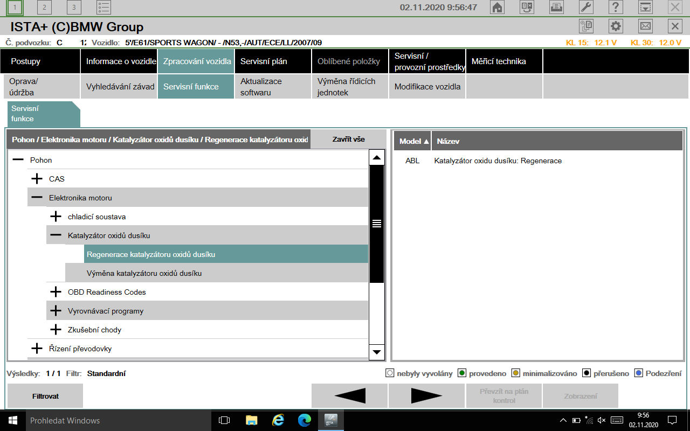
Task: Show hidden tray icons chevron
Action: coord(563,420)
